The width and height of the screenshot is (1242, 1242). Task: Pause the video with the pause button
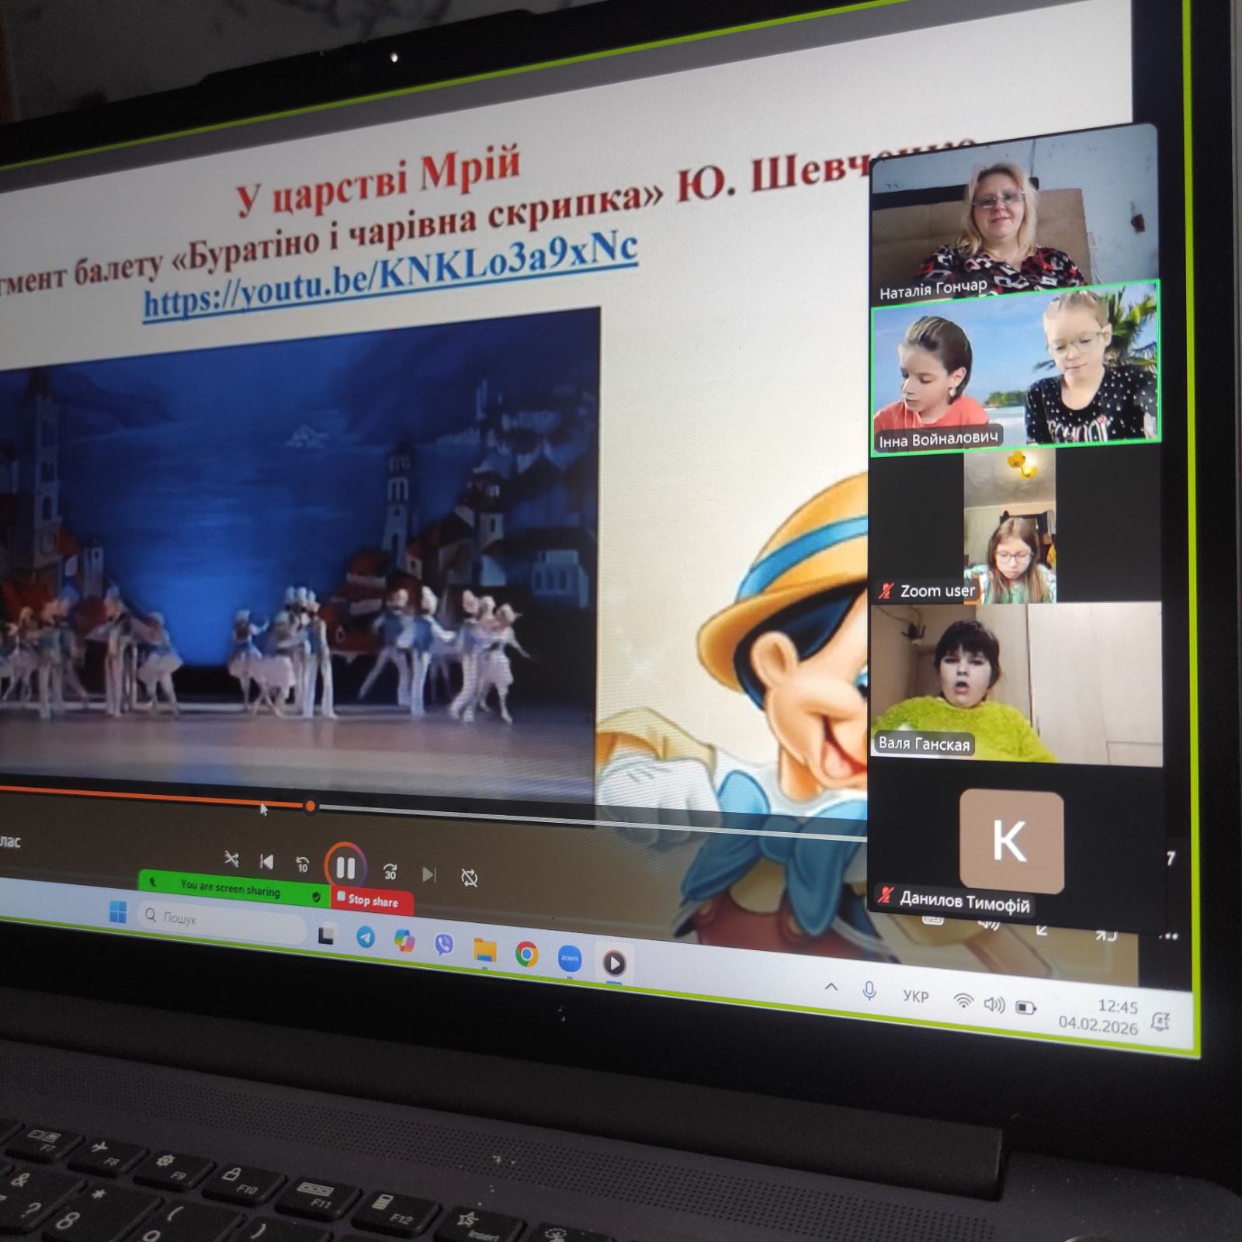[x=345, y=867]
